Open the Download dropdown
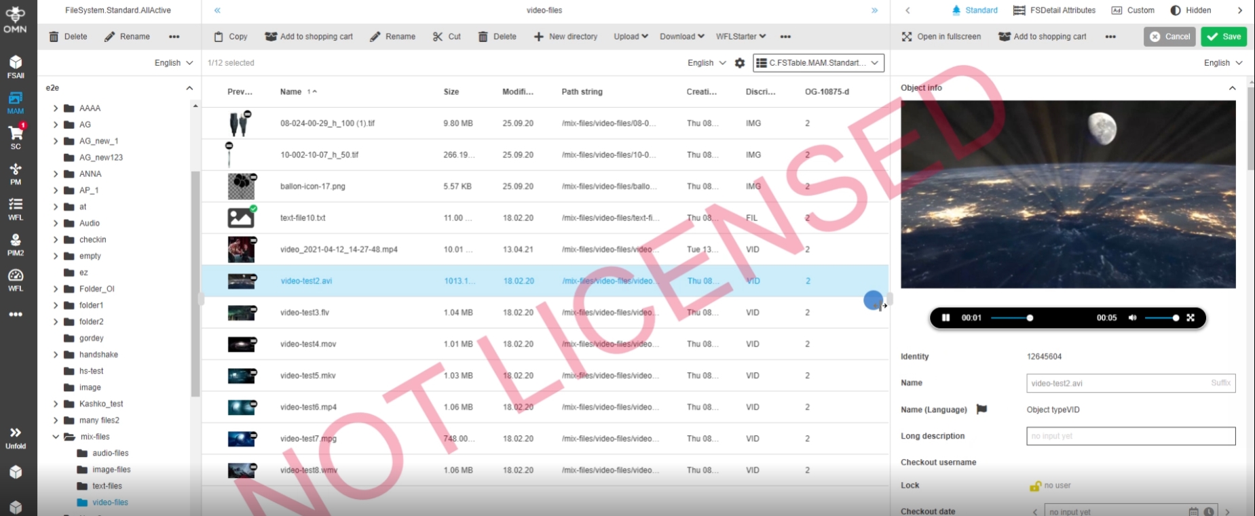Viewport: 1255px width, 516px height. (681, 37)
